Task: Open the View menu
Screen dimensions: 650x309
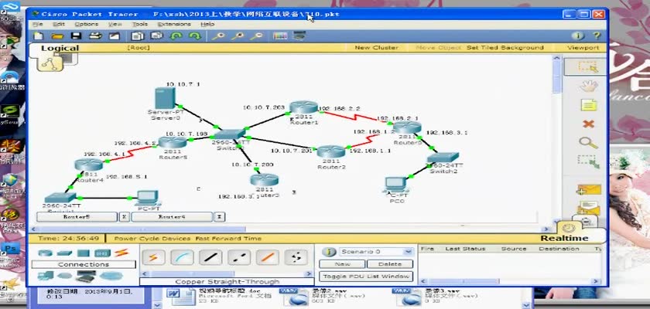Action: [115, 25]
